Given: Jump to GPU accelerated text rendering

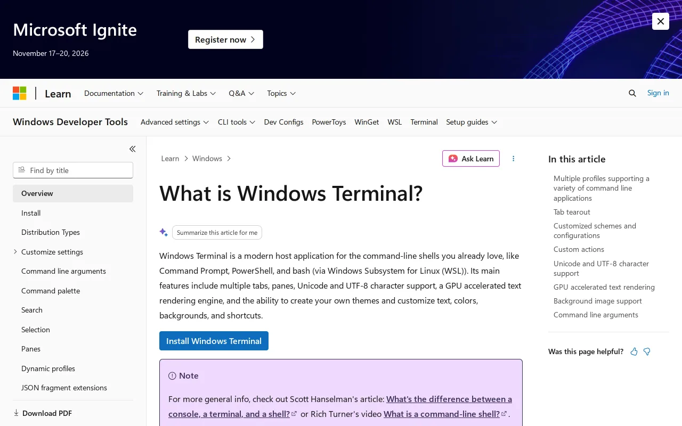Looking at the screenshot, I should coord(604,287).
